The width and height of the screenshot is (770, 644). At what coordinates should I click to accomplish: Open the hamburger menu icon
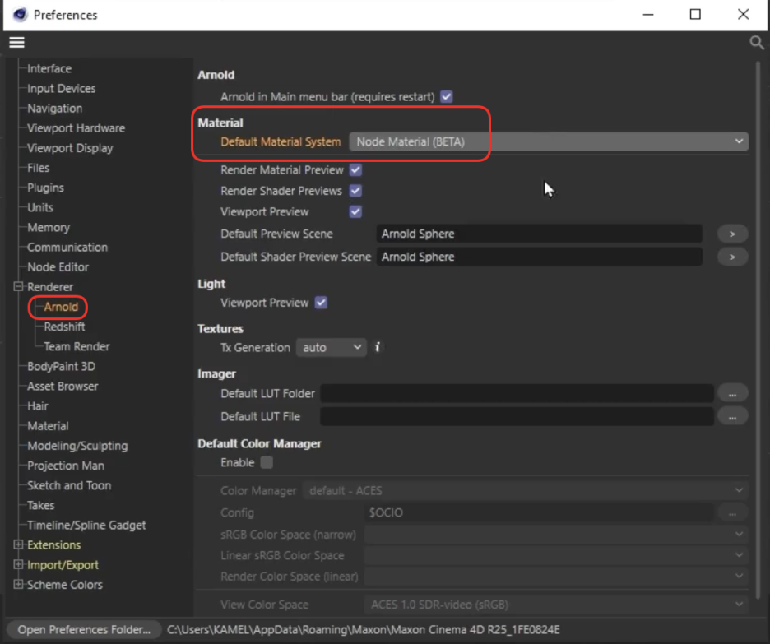[x=16, y=43]
